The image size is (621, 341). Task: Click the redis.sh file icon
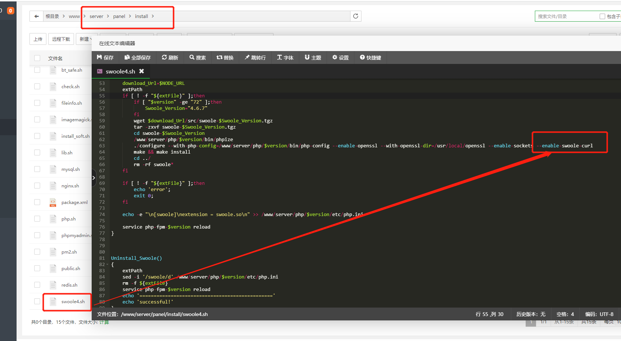click(53, 285)
